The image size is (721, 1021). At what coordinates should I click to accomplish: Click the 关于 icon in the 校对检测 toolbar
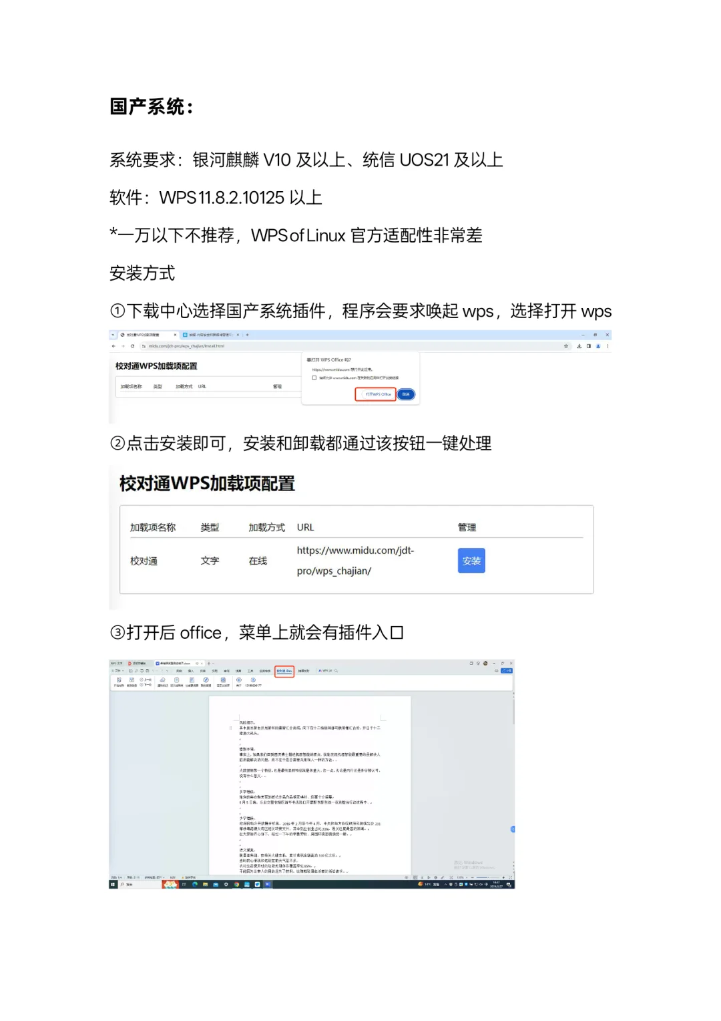(238, 680)
